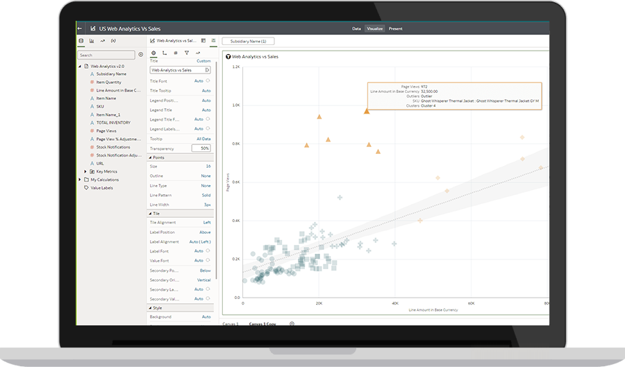
Task: Click the Transparency 50% value field
Action: 201,148
